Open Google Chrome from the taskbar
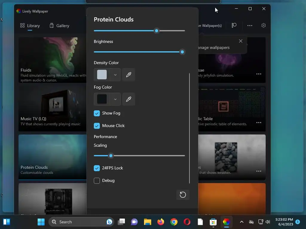This screenshot has height=229, width=306. (174, 222)
